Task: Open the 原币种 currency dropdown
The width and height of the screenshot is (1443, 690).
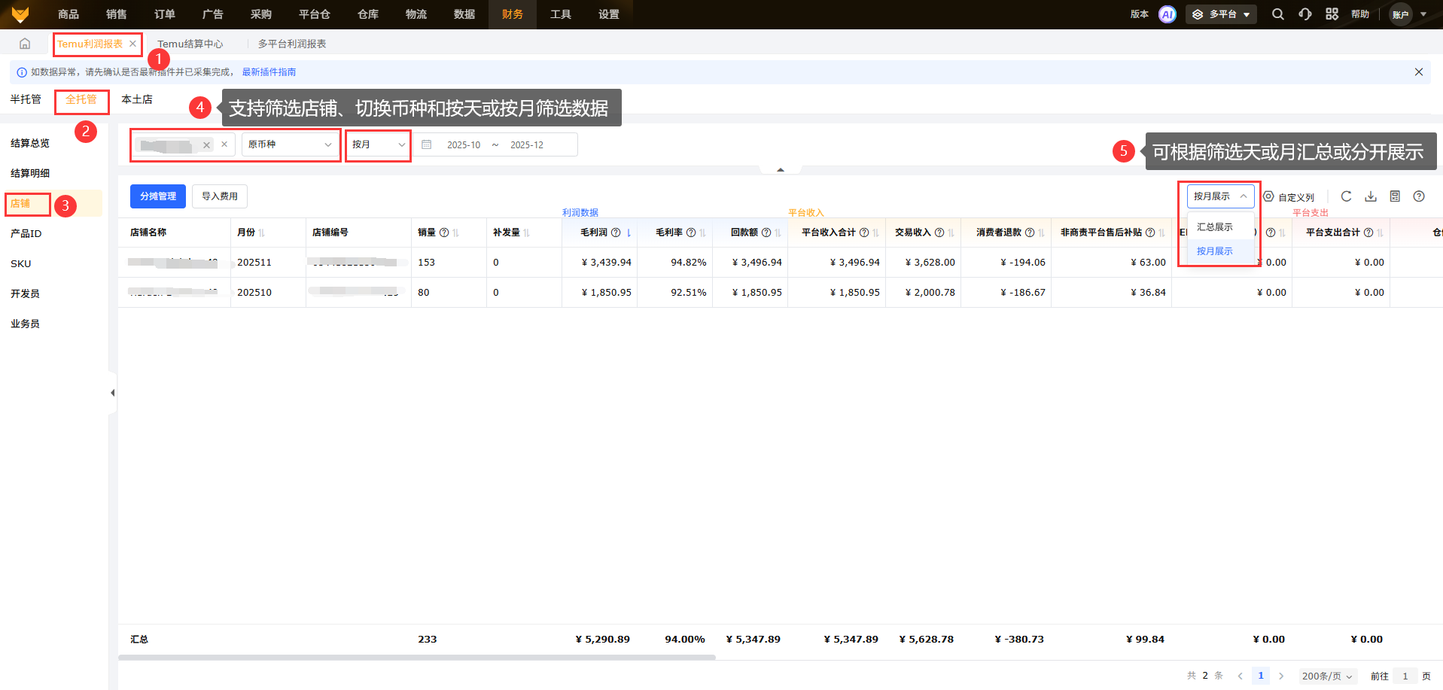Action: tap(291, 144)
